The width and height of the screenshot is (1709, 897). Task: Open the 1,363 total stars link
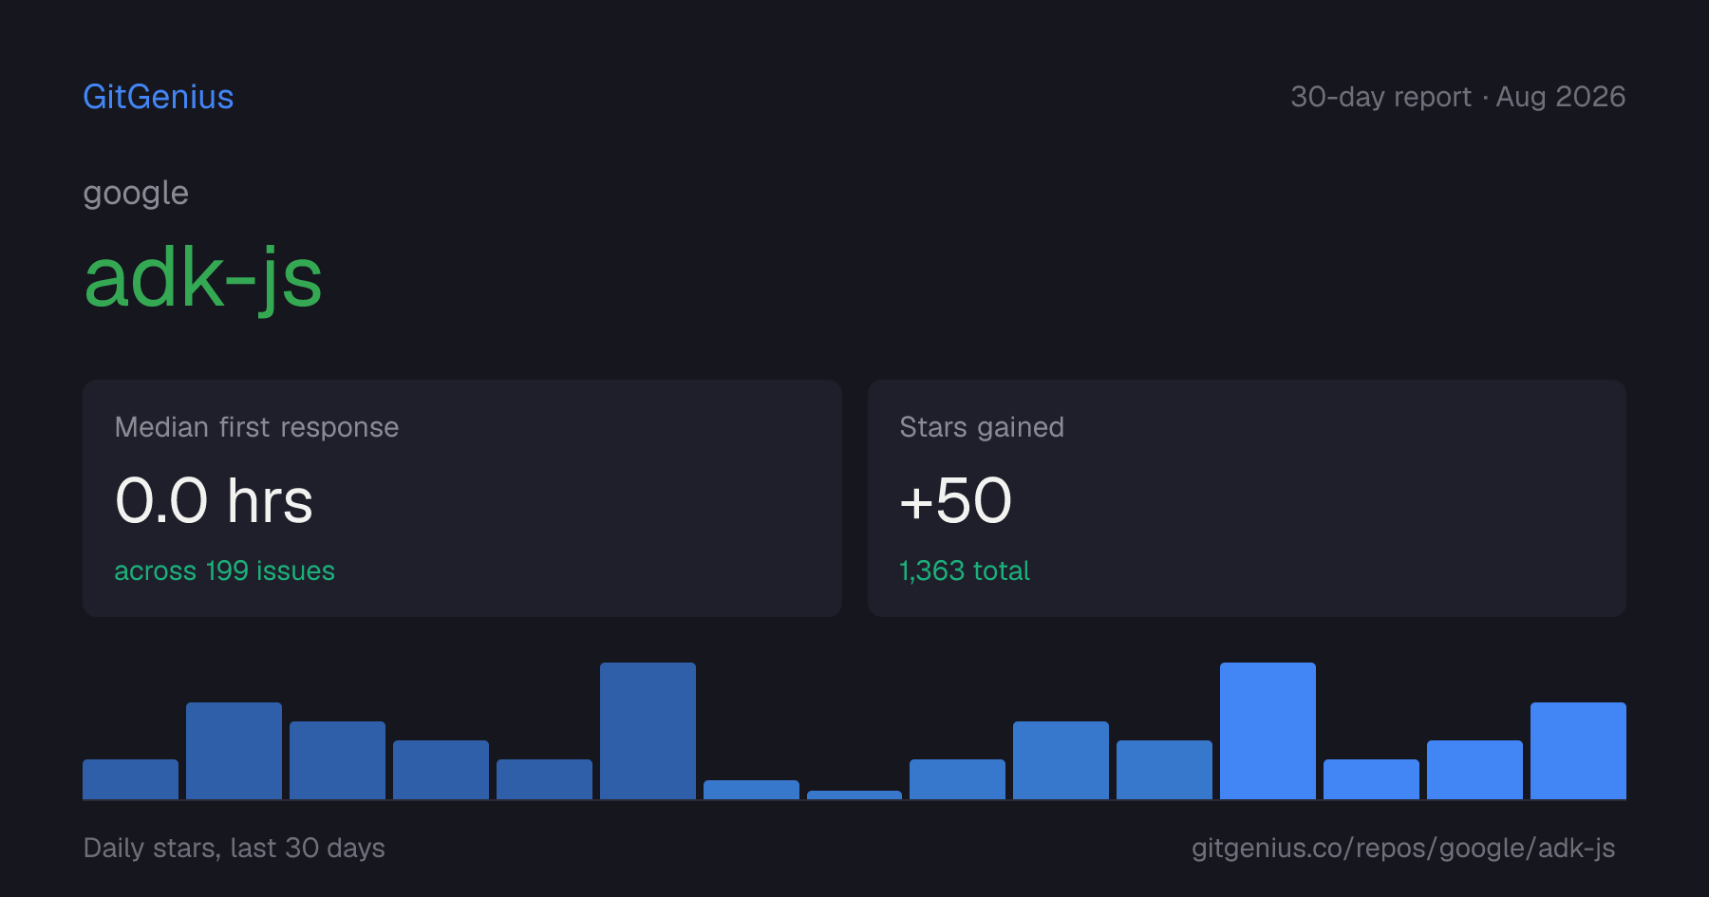[965, 570]
